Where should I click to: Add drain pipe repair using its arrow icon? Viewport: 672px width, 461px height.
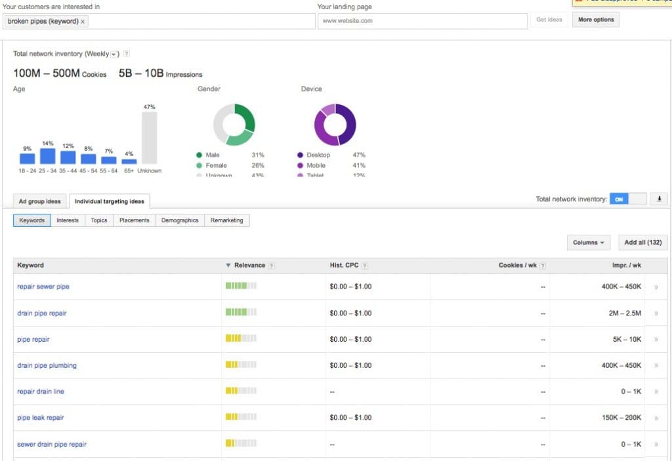656,313
